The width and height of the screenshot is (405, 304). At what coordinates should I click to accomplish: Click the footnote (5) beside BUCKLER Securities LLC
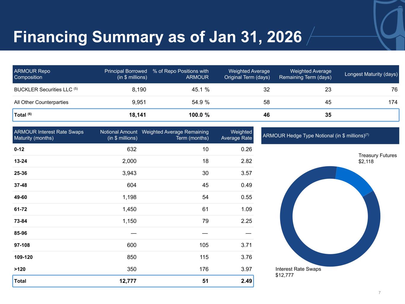point(76,89)
